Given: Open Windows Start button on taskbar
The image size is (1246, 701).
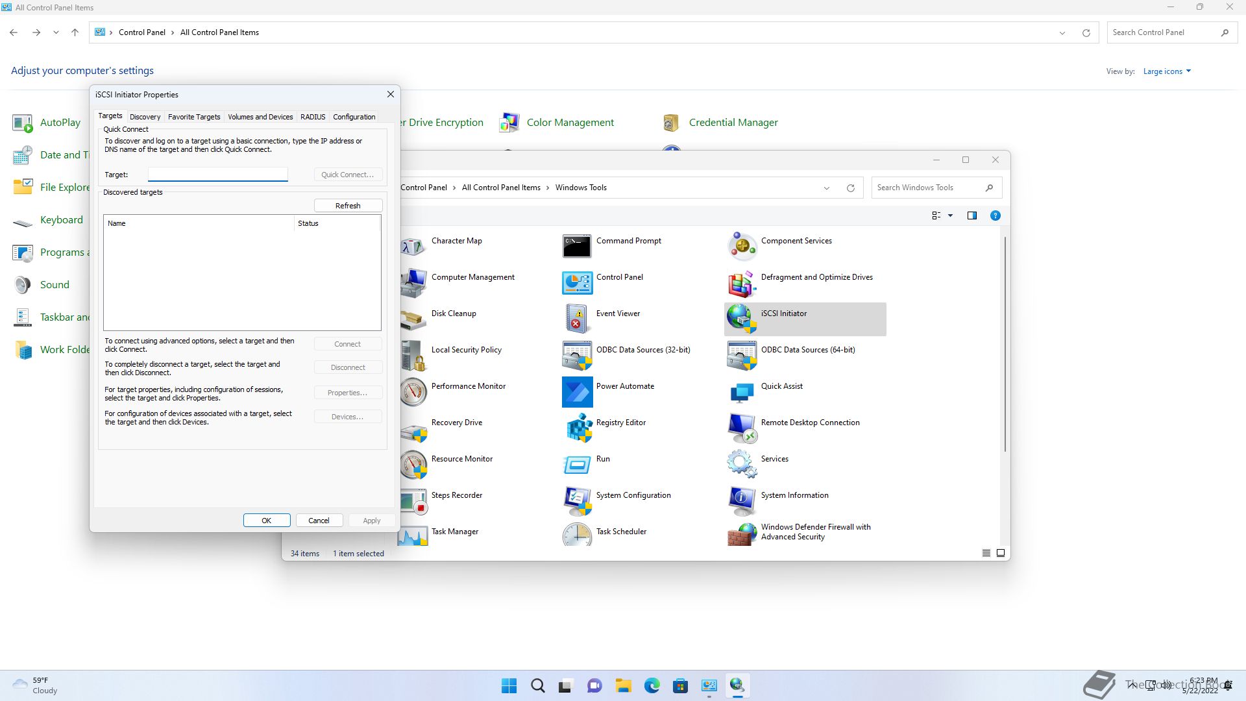Looking at the screenshot, I should [509, 685].
